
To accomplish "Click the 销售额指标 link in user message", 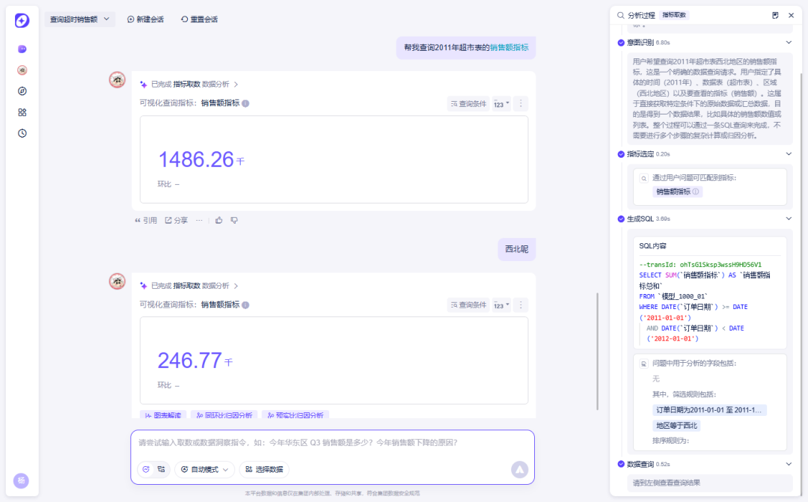I will click(509, 47).
